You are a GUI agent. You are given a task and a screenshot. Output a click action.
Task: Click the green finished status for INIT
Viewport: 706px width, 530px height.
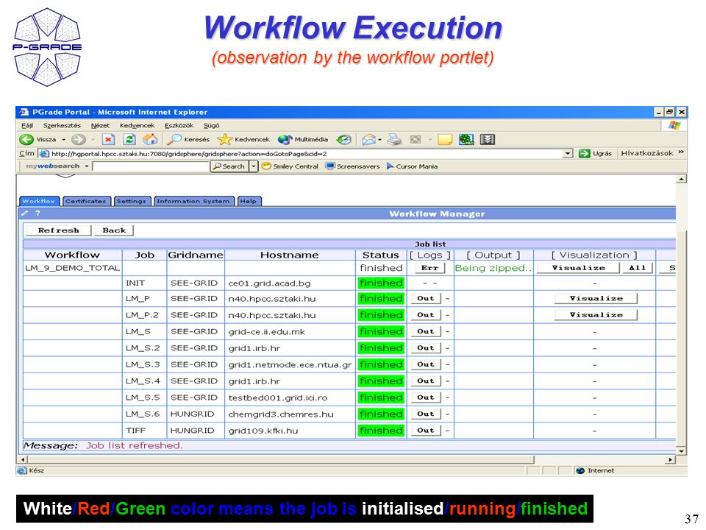point(381,283)
